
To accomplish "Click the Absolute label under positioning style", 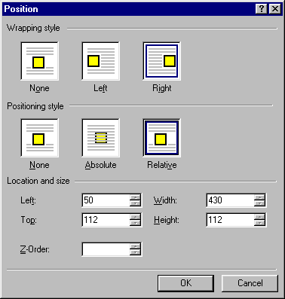I will click(100, 165).
